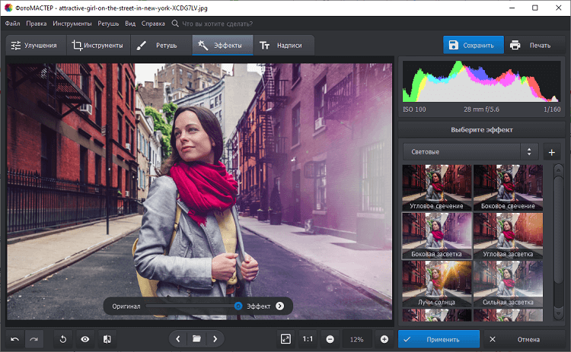Zoom in with the plus button
The height and width of the screenshot is (352, 571).
pyautogui.click(x=384, y=339)
